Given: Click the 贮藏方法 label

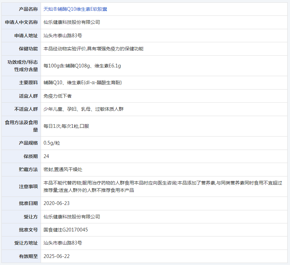Looking at the screenshot, I should click(x=28, y=169).
